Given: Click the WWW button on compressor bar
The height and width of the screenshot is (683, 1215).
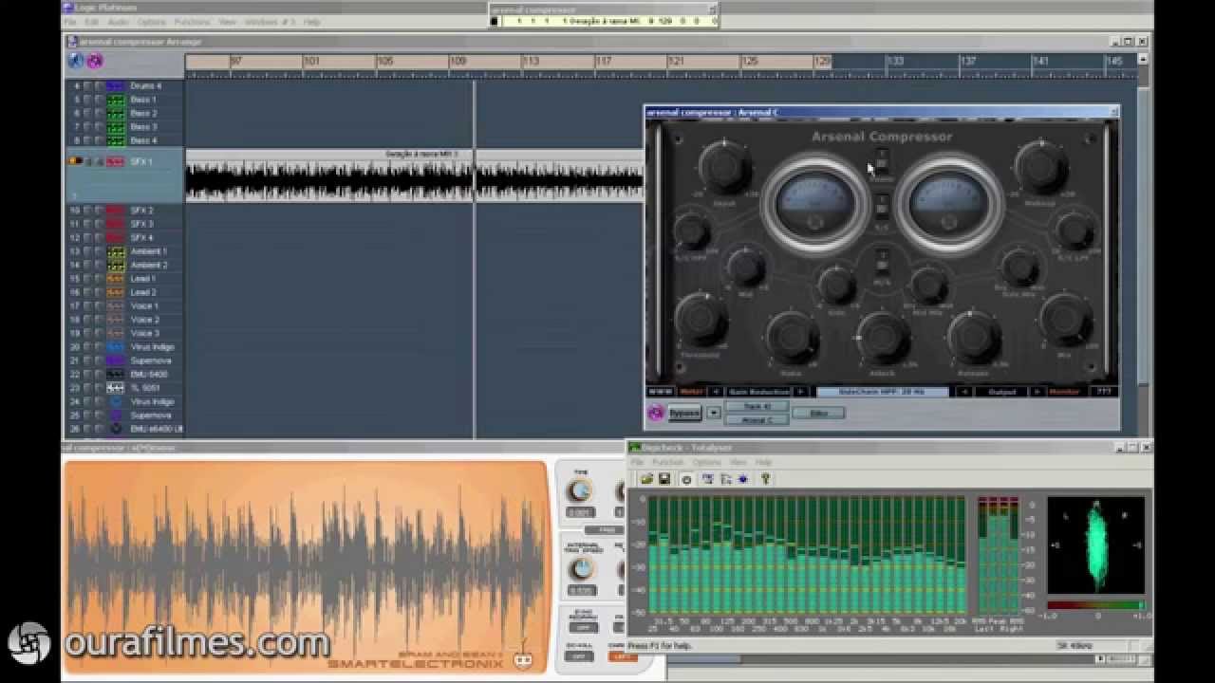Looking at the screenshot, I should click(659, 391).
